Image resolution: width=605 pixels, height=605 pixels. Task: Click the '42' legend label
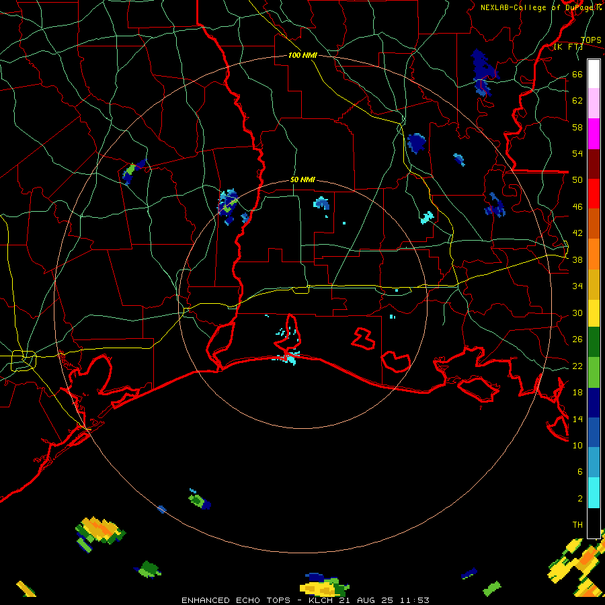point(577,233)
